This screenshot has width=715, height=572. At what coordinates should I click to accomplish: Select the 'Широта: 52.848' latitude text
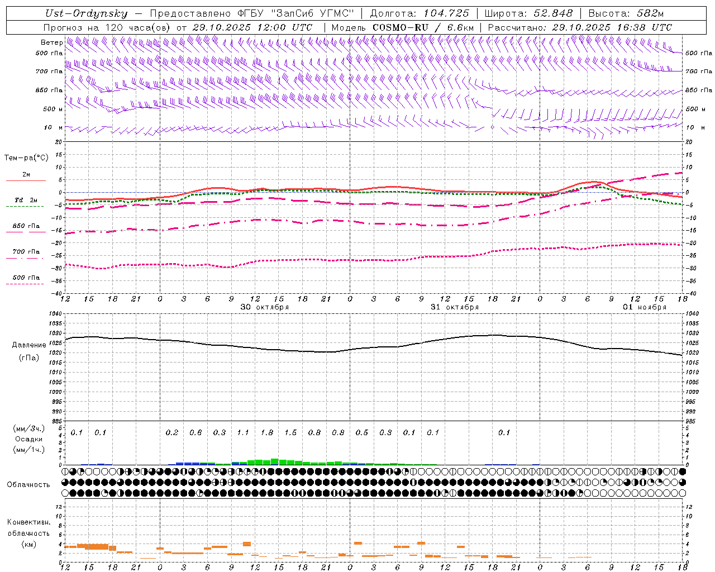click(x=528, y=14)
